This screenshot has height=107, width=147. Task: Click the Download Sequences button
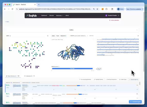(x=111, y=79)
